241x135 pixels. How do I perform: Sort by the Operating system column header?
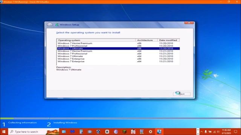pos(96,40)
